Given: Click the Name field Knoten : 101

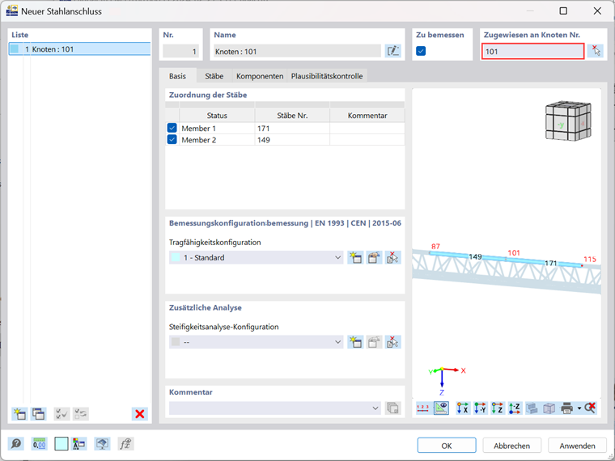Looking at the screenshot, I should point(297,51).
